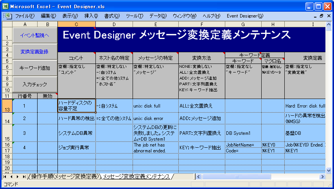Select row 13 header
The width and height of the screenshot is (334, 189).
[x=7, y=106]
